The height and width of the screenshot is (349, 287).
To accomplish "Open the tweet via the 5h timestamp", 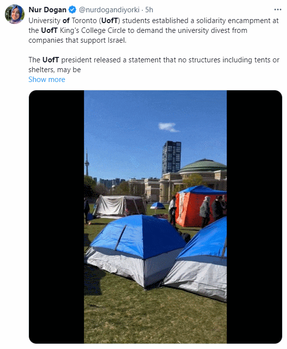I will (x=149, y=9).
